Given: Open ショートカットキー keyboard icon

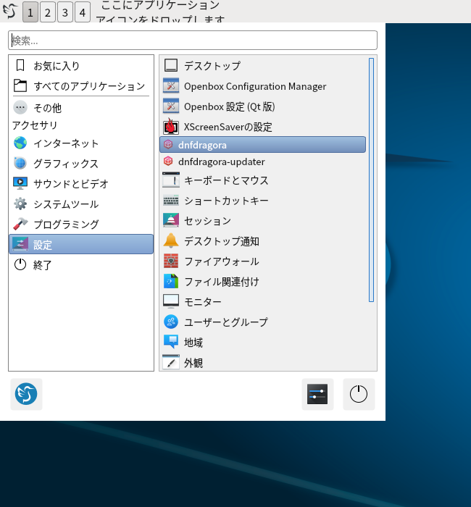Looking at the screenshot, I should (x=171, y=201).
